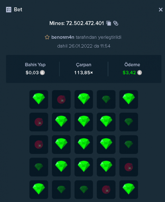Viewport: 165px width, 202px height.
Task: Click row 1 column 3 bright gem tile
Action: pyautogui.click(x=84, y=99)
